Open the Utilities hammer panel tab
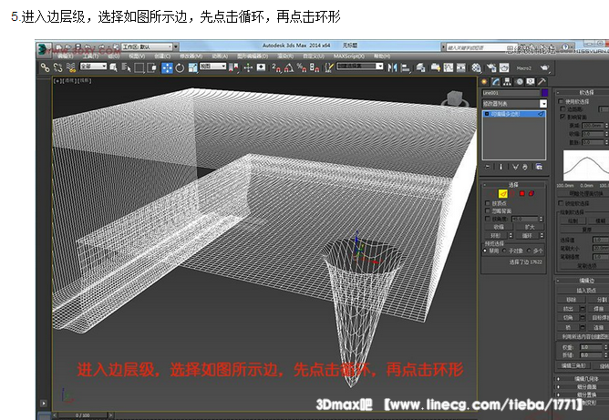The height and width of the screenshot is (420, 609). pyautogui.click(x=542, y=81)
